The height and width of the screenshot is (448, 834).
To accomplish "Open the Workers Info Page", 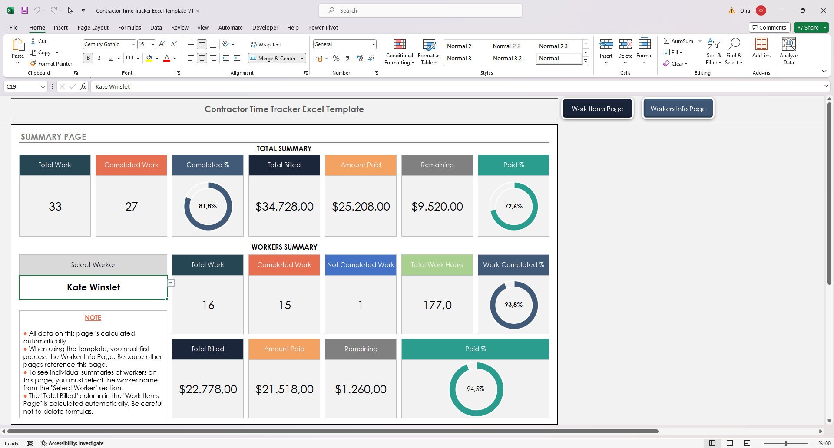I will point(678,109).
